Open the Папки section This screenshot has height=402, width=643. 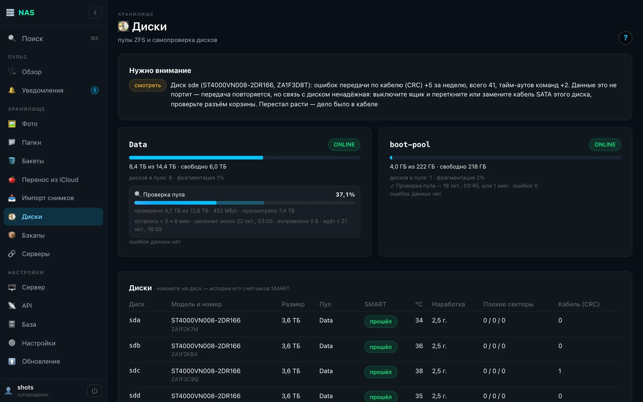tap(53, 142)
